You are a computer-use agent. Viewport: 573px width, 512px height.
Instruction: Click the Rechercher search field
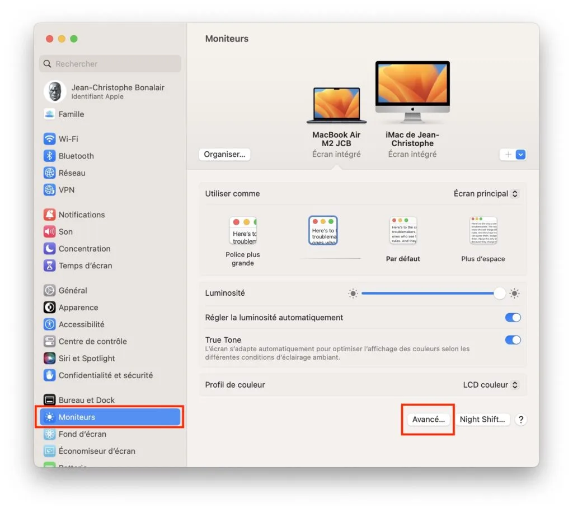point(110,64)
